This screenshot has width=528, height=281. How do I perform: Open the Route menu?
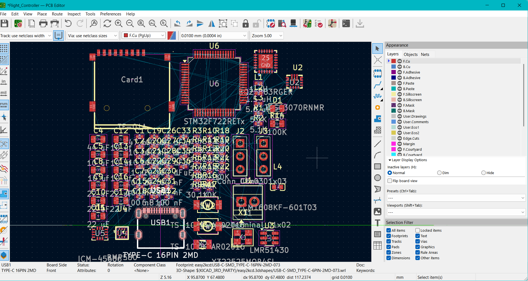pyautogui.click(x=57, y=14)
